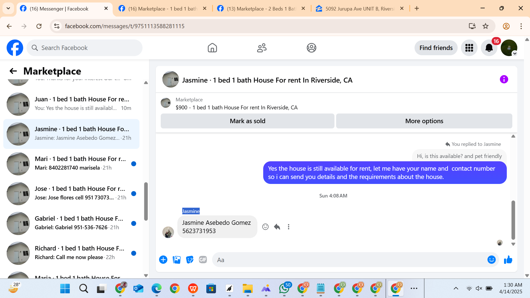Open the Groups icon in top navigation
530x298 pixels.
tap(311, 48)
